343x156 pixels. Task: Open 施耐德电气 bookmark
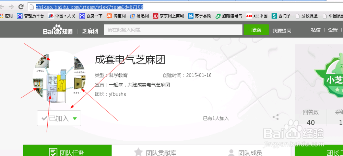(229, 16)
